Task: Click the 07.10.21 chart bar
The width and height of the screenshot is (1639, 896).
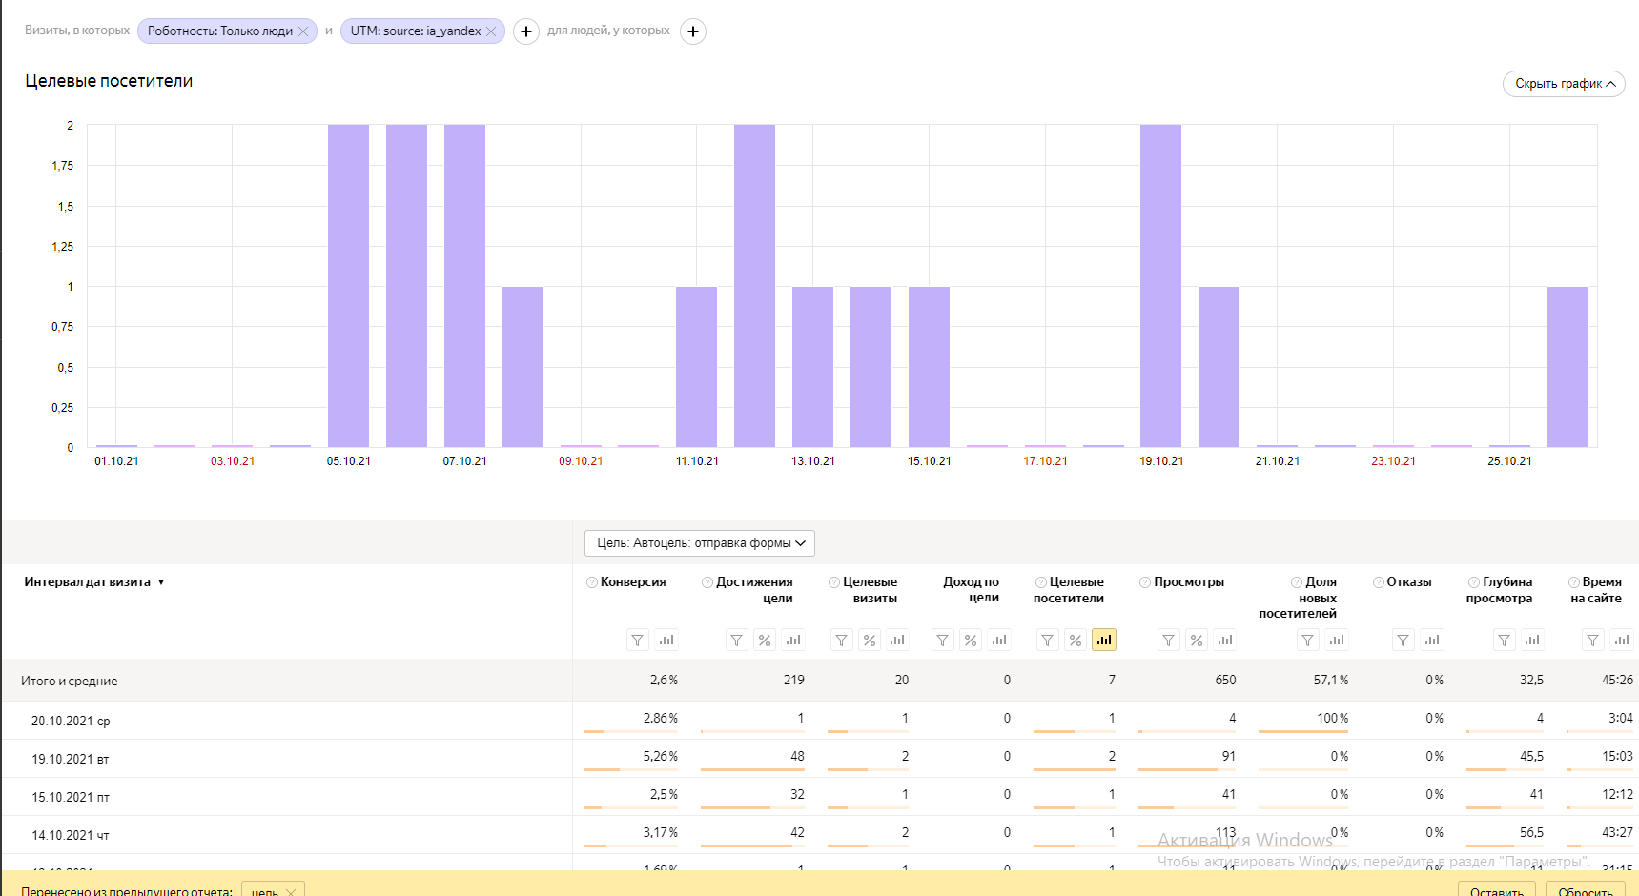Action: (464, 286)
